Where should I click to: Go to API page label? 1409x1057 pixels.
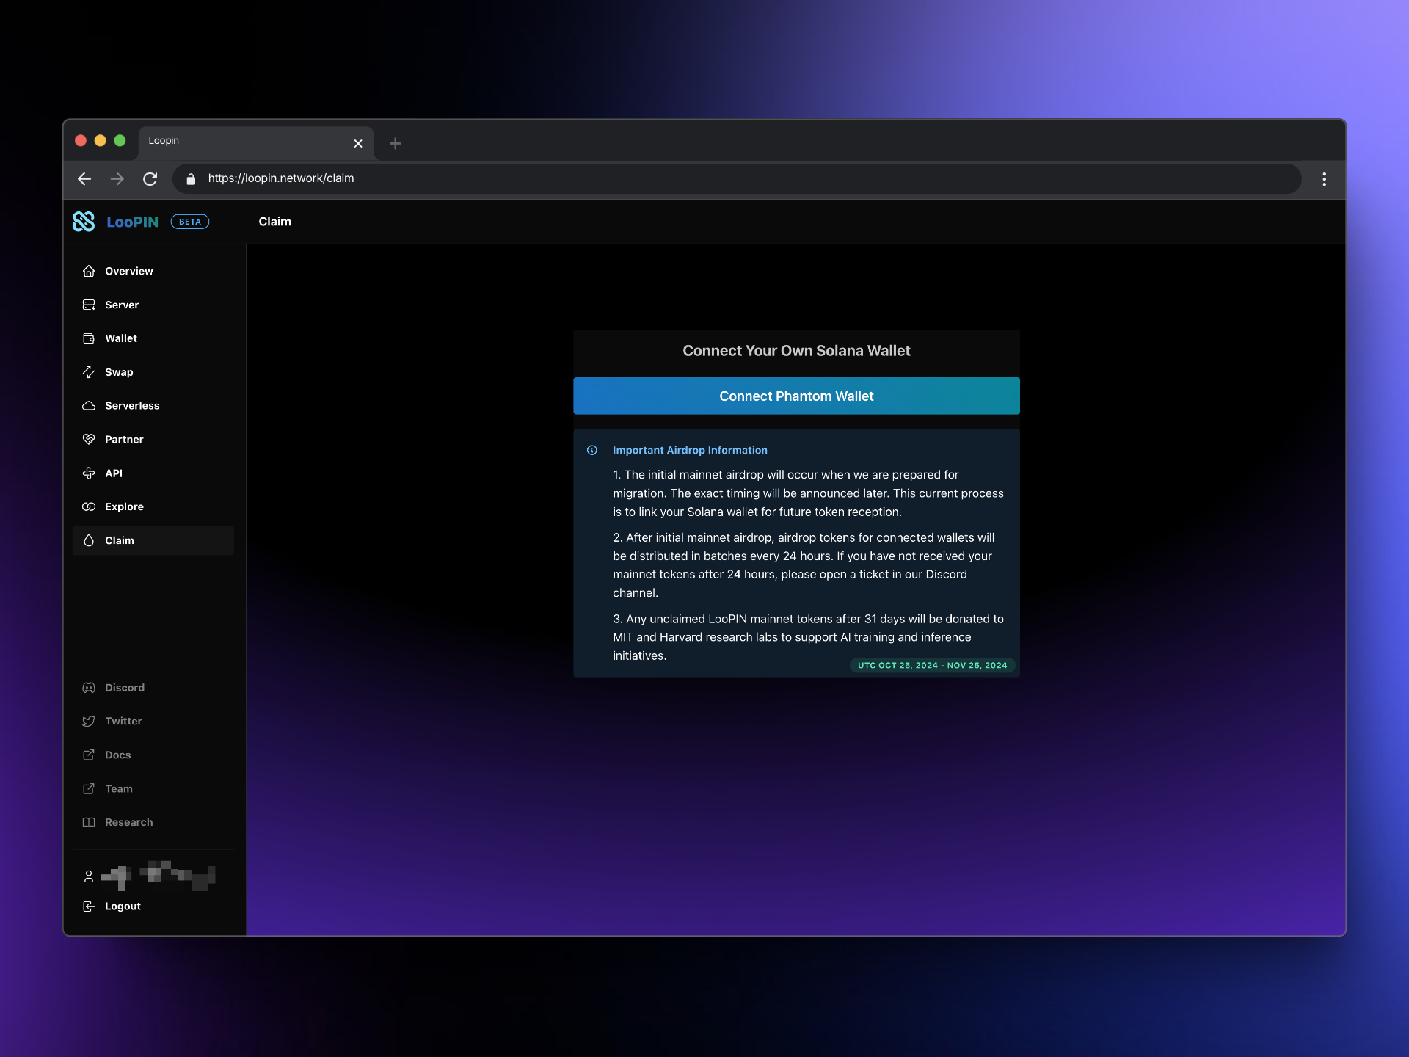click(114, 473)
